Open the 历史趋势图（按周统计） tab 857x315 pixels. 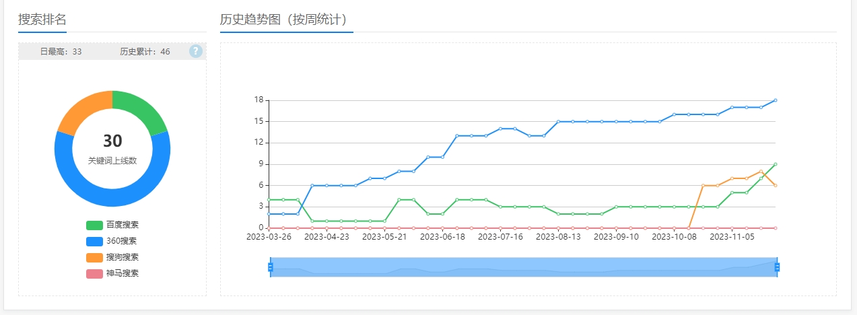coord(286,20)
